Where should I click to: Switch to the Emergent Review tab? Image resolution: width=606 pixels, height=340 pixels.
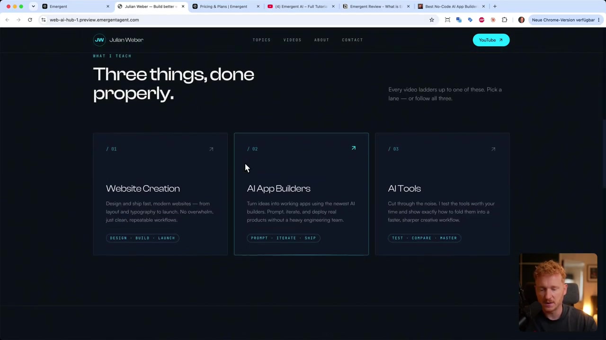(375, 7)
